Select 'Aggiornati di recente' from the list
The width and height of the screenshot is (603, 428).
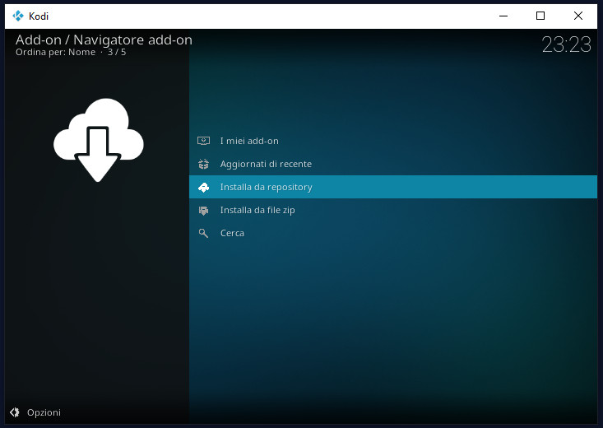tap(266, 164)
